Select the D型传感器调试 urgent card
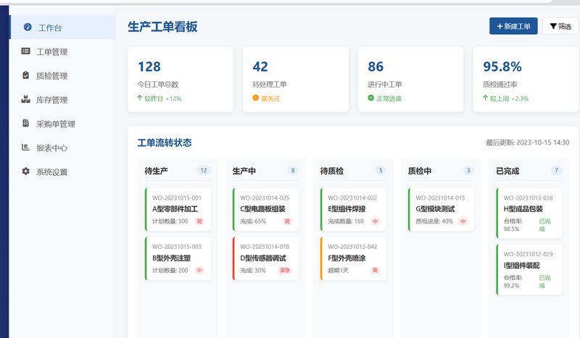Viewport: 580px width, 338px height. [265, 258]
